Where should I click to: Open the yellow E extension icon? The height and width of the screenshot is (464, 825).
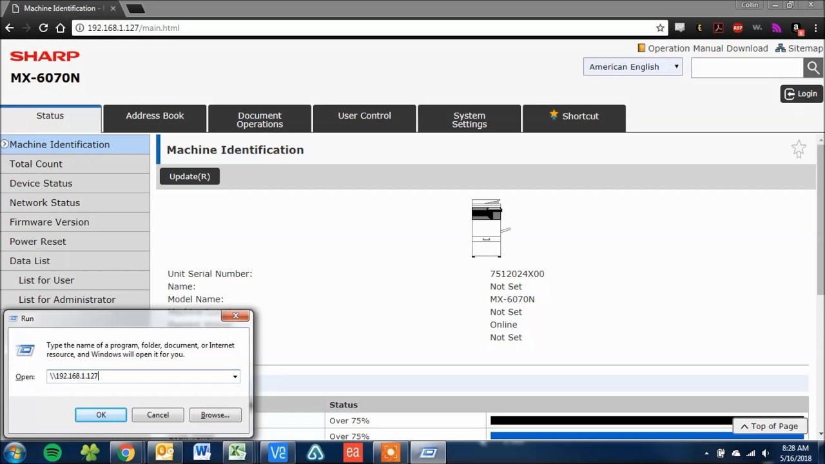(699, 28)
